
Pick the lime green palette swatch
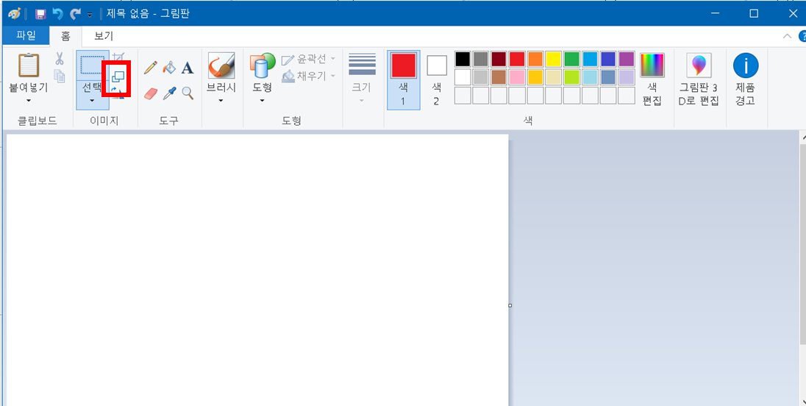click(571, 77)
